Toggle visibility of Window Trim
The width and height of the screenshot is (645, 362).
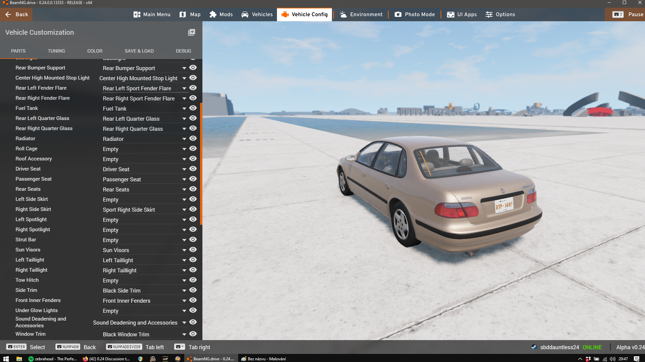(x=193, y=334)
